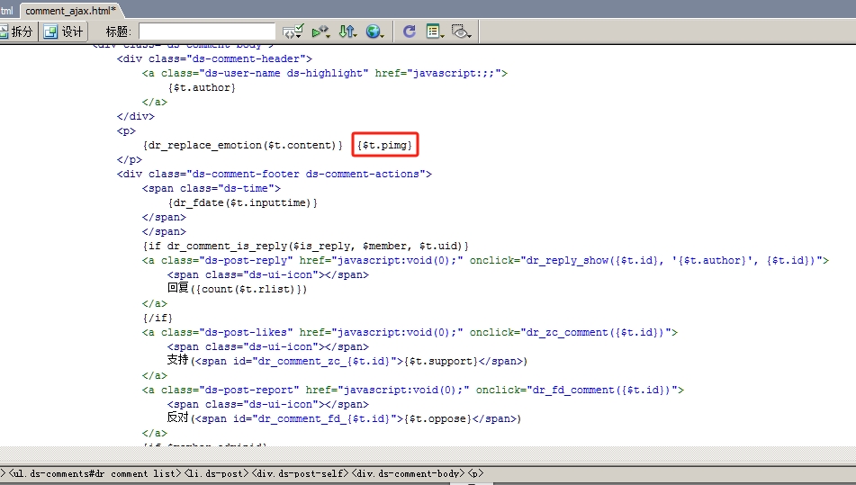Select the <p> tag in tag selector
856x485 pixels.
(x=475, y=473)
